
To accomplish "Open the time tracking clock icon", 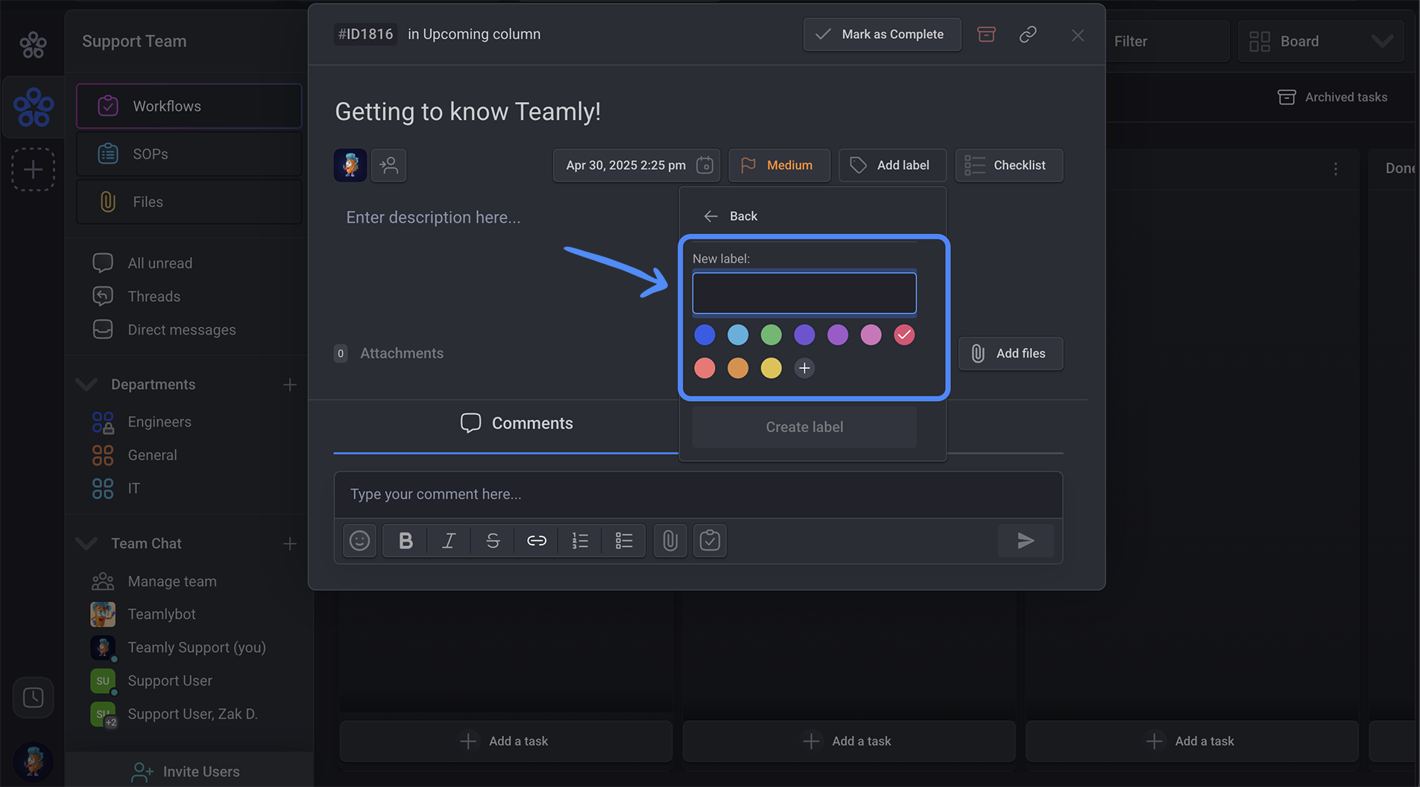I will (33, 698).
